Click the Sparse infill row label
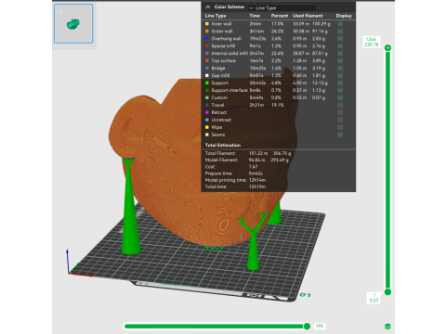Viewport: 446px width, 334px height. coord(223,46)
